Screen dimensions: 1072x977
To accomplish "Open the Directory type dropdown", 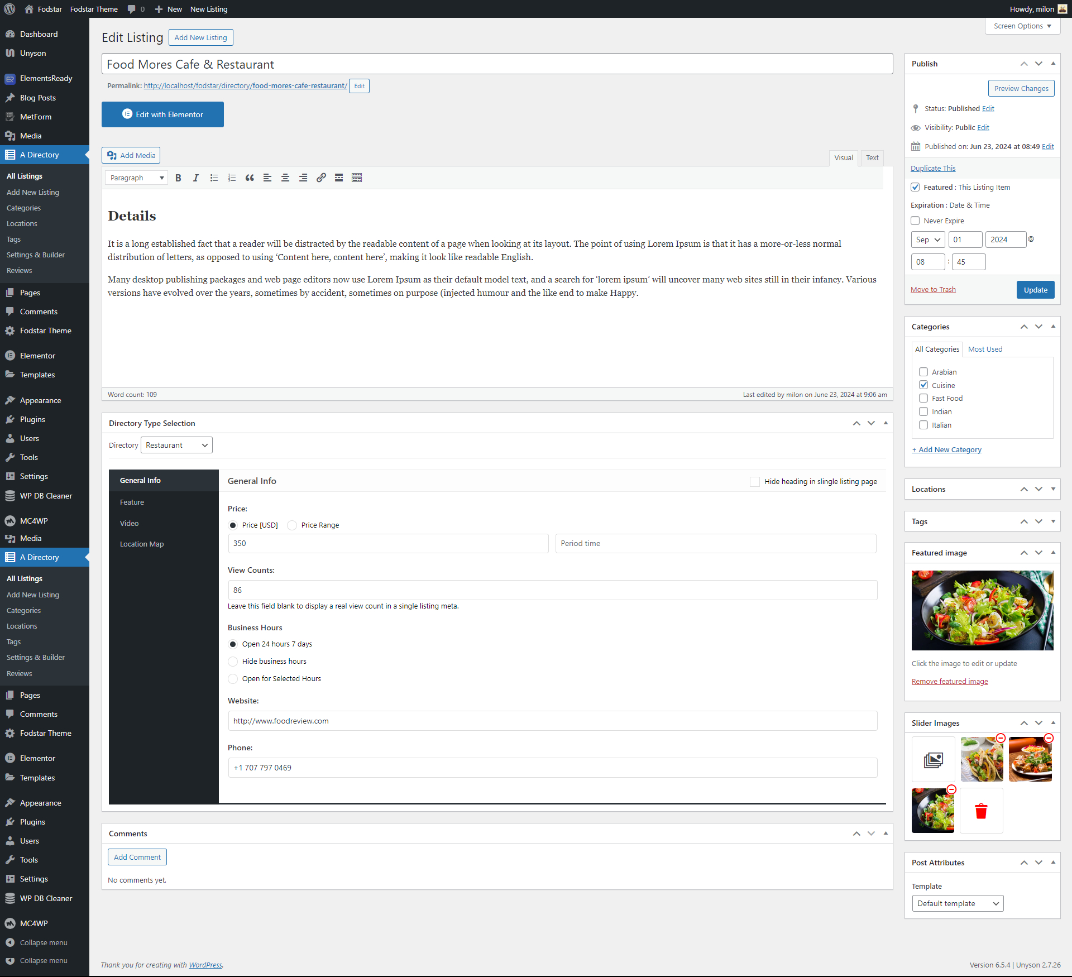I will pyautogui.click(x=176, y=445).
